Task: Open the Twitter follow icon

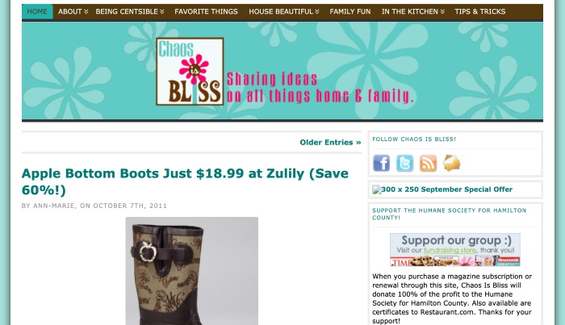Action: point(404,163)
